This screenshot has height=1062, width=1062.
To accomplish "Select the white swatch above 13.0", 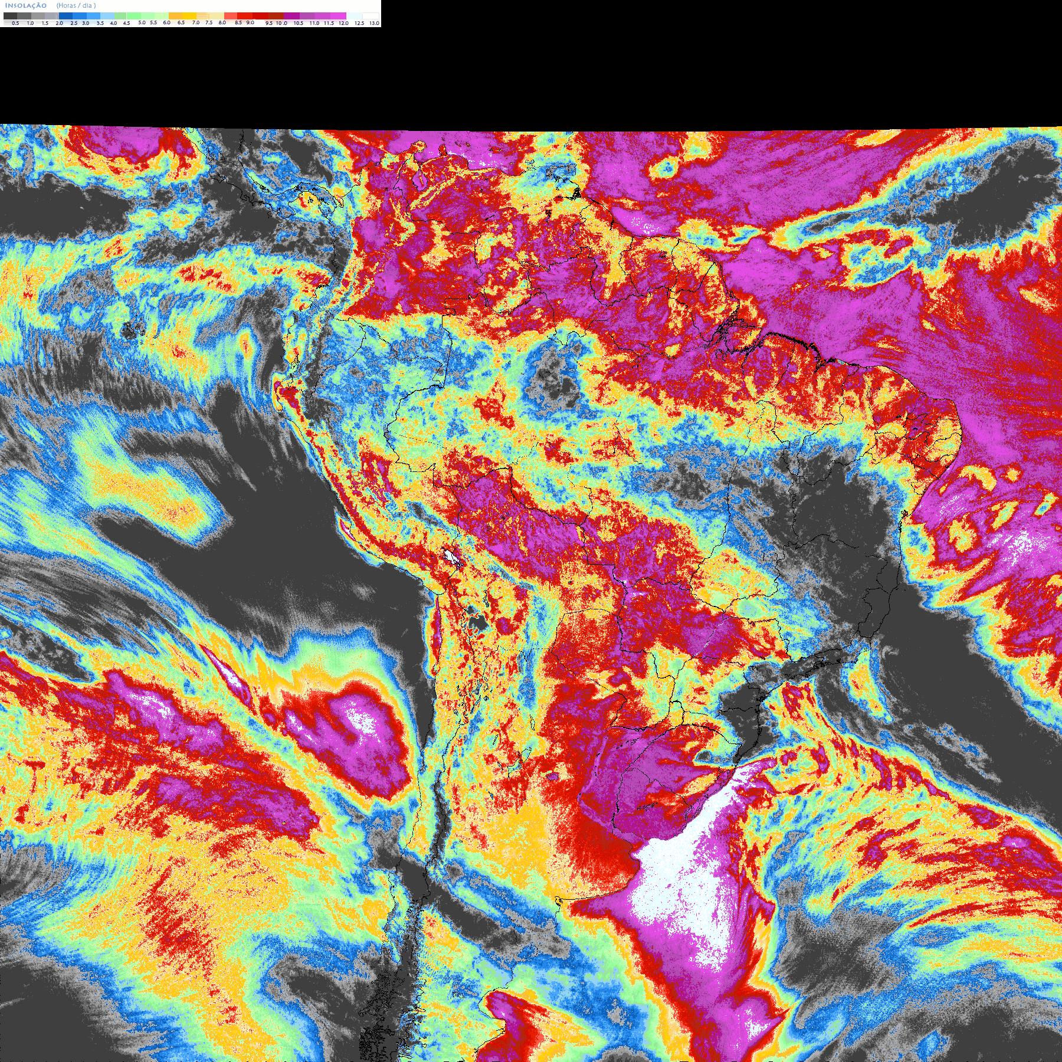I will [371, 16].
